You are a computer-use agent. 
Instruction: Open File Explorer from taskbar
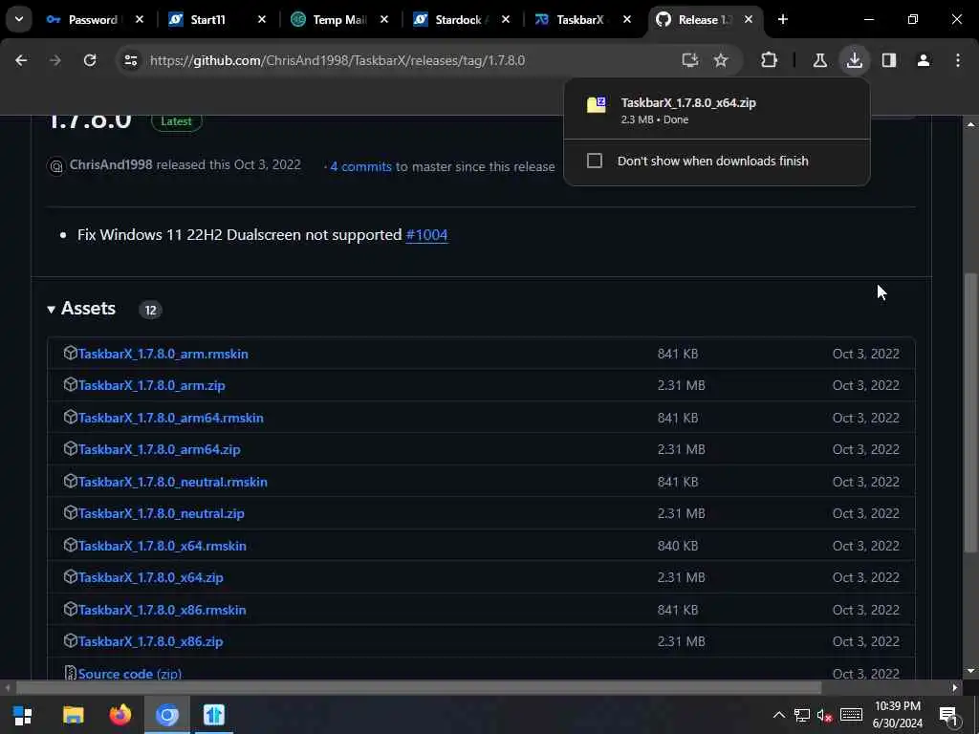pyautogui.click(x=73, y=715)
